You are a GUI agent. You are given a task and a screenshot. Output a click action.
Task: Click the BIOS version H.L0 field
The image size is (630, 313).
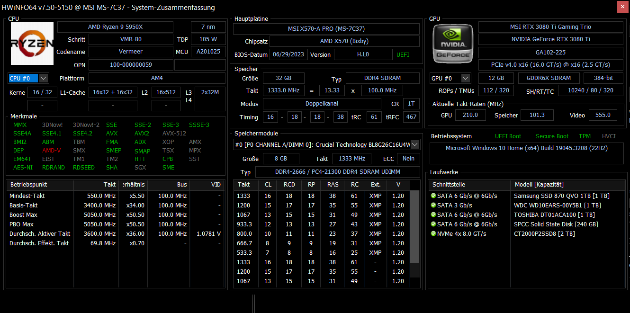click(363, 54)
